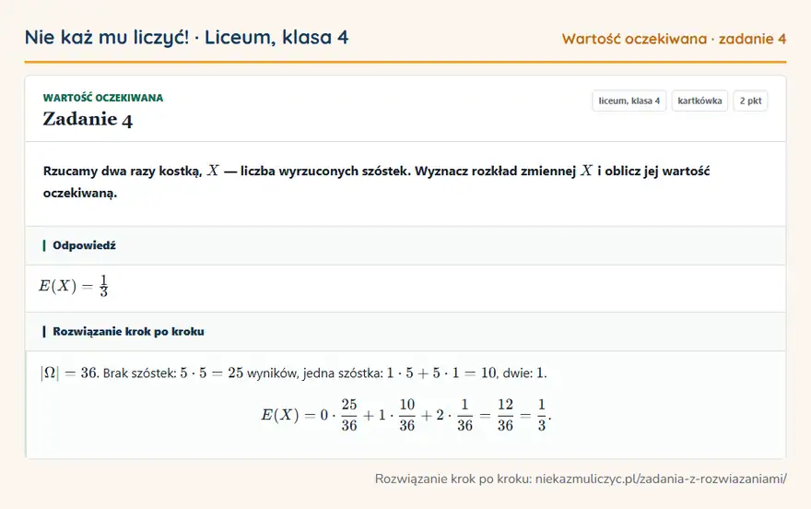Click the 'liceum, klasa 4' tag
The image size is (811, 509).
(x=629, y=101)
